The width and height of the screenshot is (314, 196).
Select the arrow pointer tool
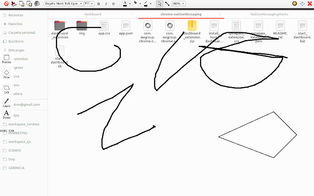tap(159, 3)
